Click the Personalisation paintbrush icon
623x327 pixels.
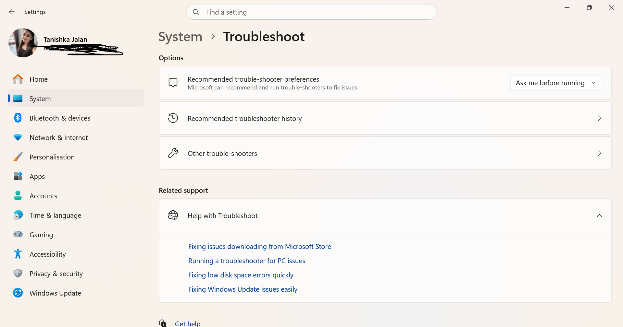(x=18, y=157)
